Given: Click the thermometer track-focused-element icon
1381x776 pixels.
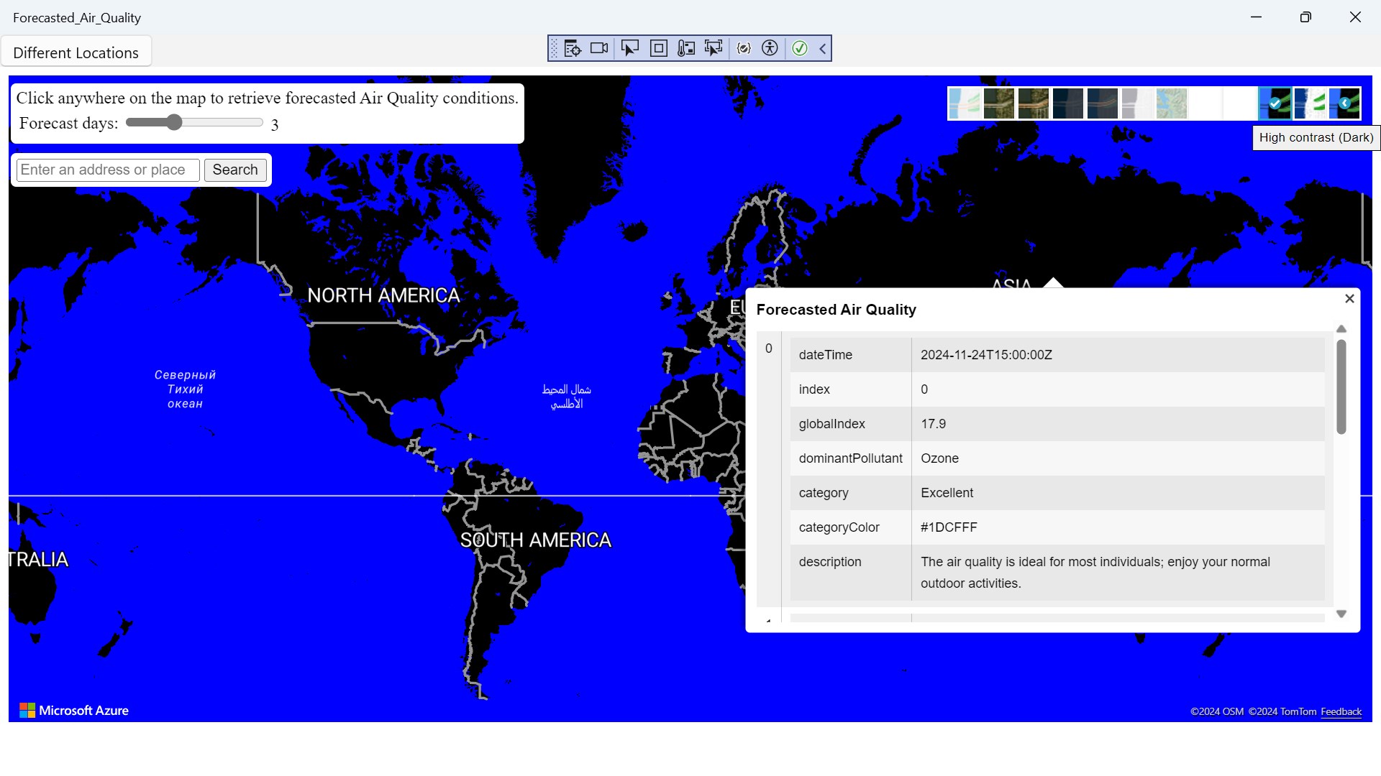Looking at the screenshot, I should (686, 48).
